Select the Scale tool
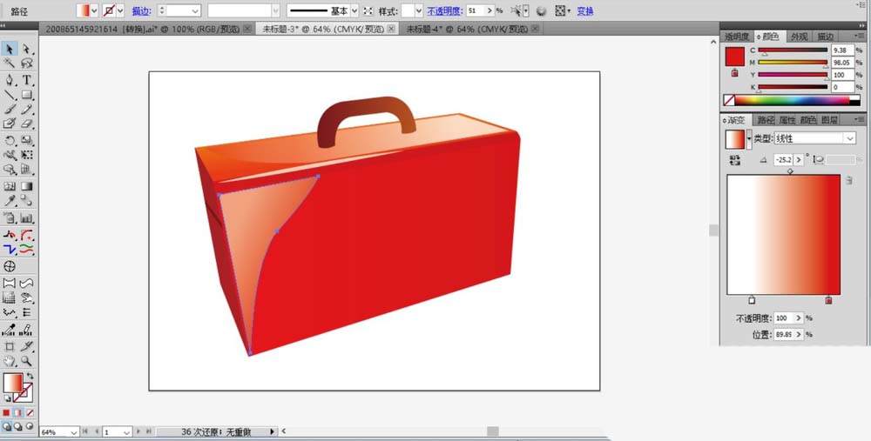The image size is (871, 441). tap(27, 140)
